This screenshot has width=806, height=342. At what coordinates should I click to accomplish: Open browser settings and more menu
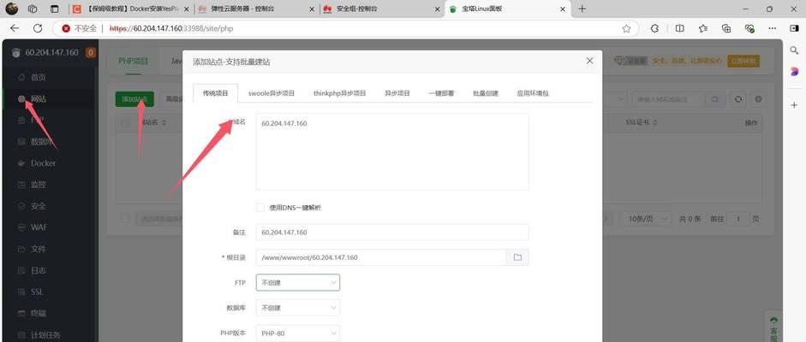pyautogui.click(x=773, y=29)
